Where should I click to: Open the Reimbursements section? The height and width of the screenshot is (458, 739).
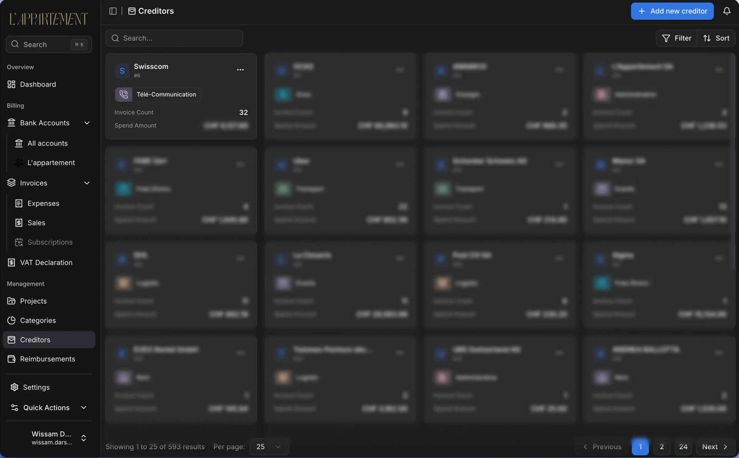pos(47,359)
